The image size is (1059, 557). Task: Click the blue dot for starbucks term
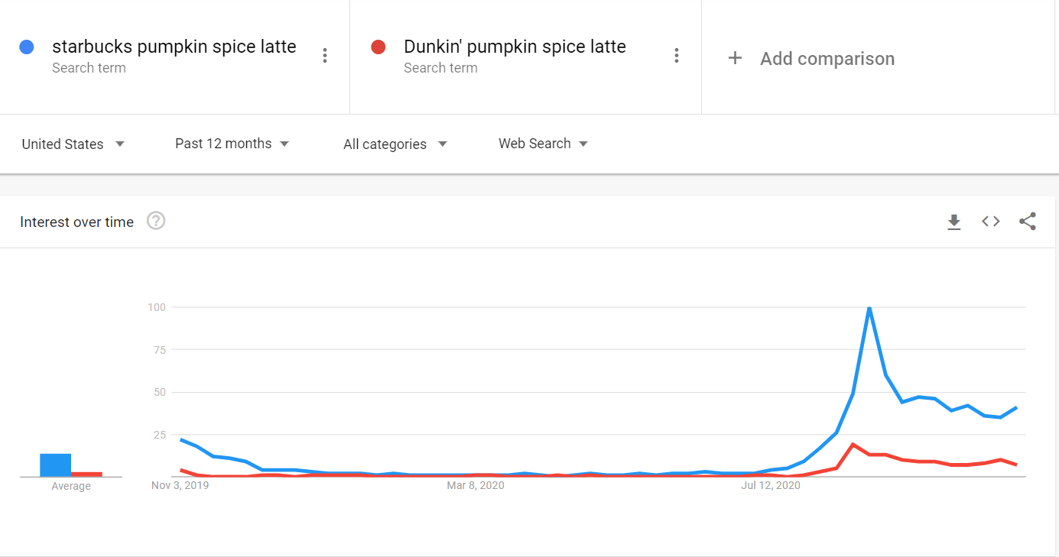pyautogui.click(x=27, y=47)
